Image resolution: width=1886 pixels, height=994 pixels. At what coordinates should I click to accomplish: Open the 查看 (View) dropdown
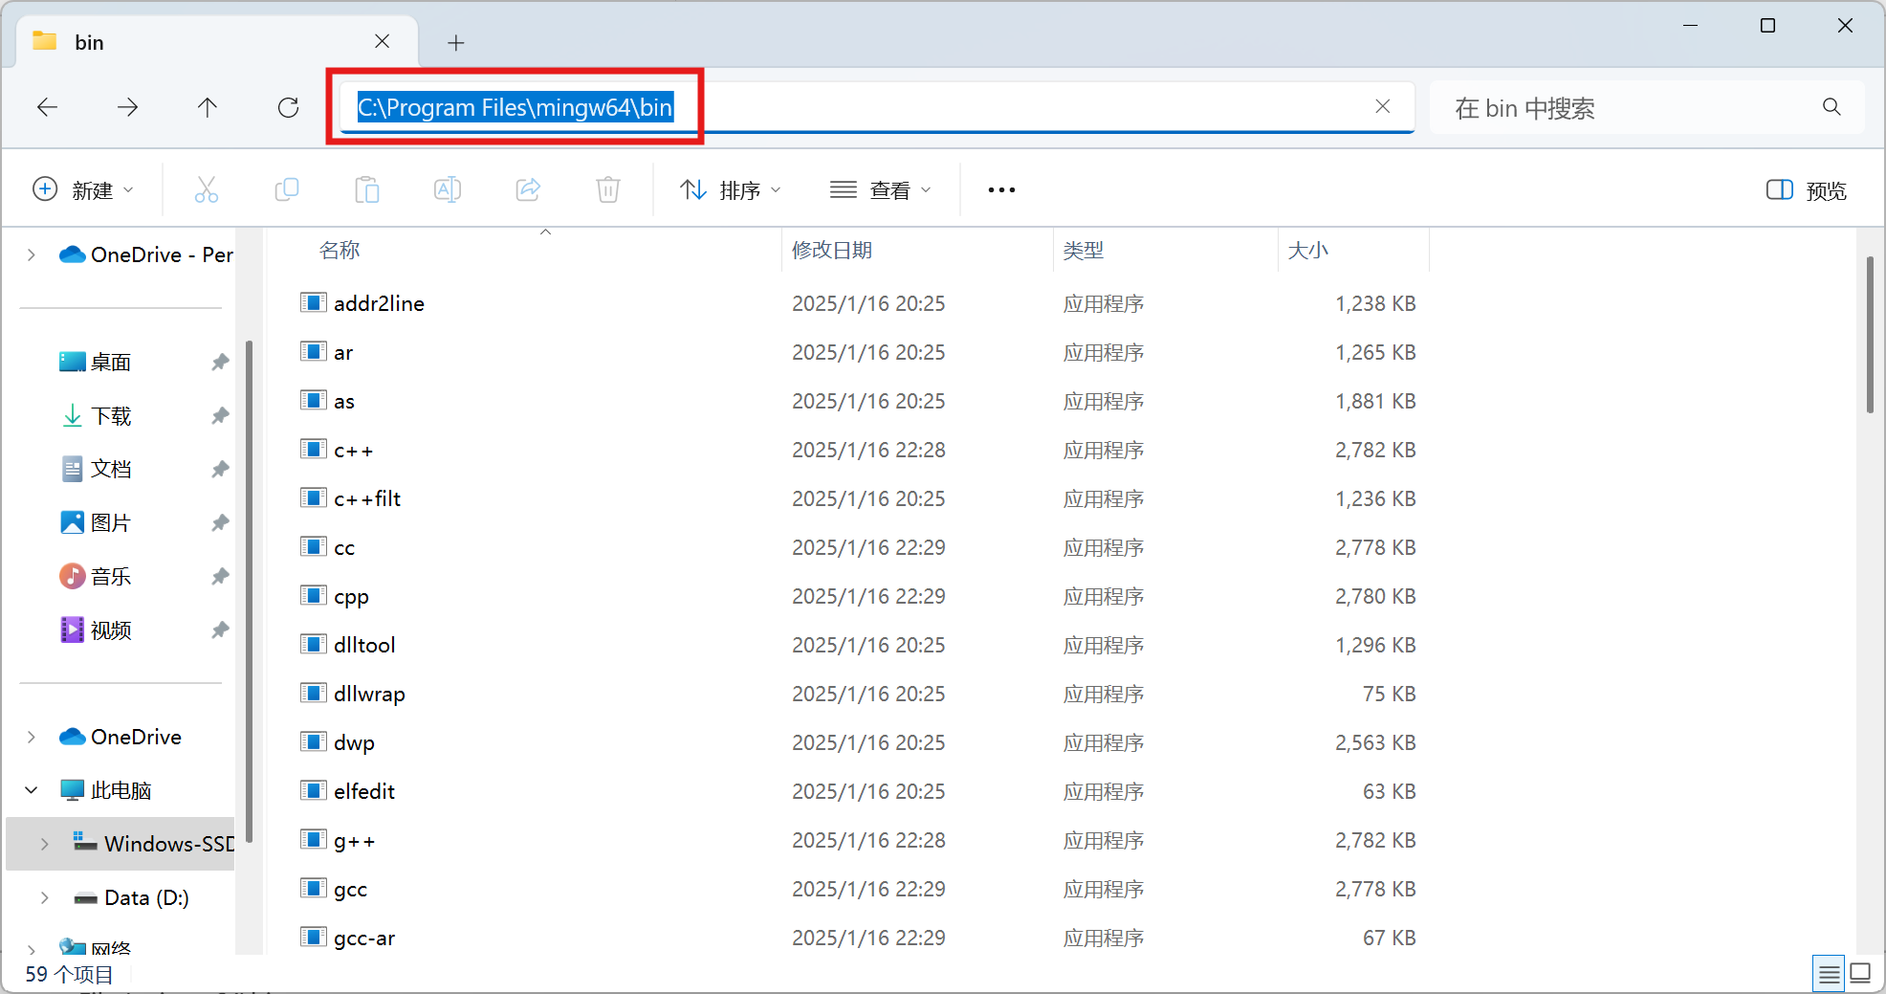point(881,189)
